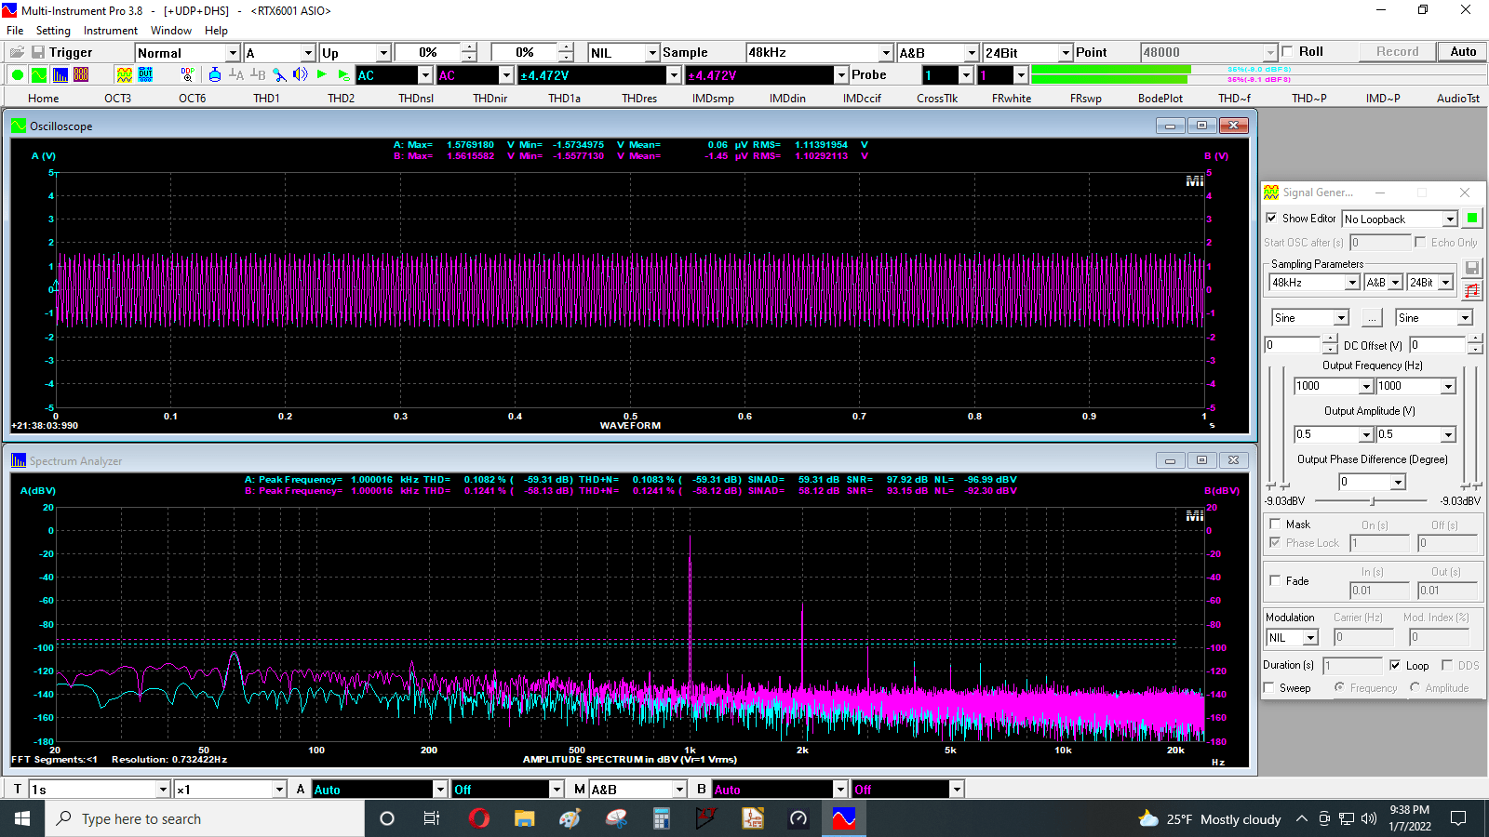
Task: Select the THD1 panel setting tab
Action: [266, 98]
